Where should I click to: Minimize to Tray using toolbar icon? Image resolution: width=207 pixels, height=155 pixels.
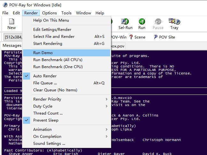(174, 24)
